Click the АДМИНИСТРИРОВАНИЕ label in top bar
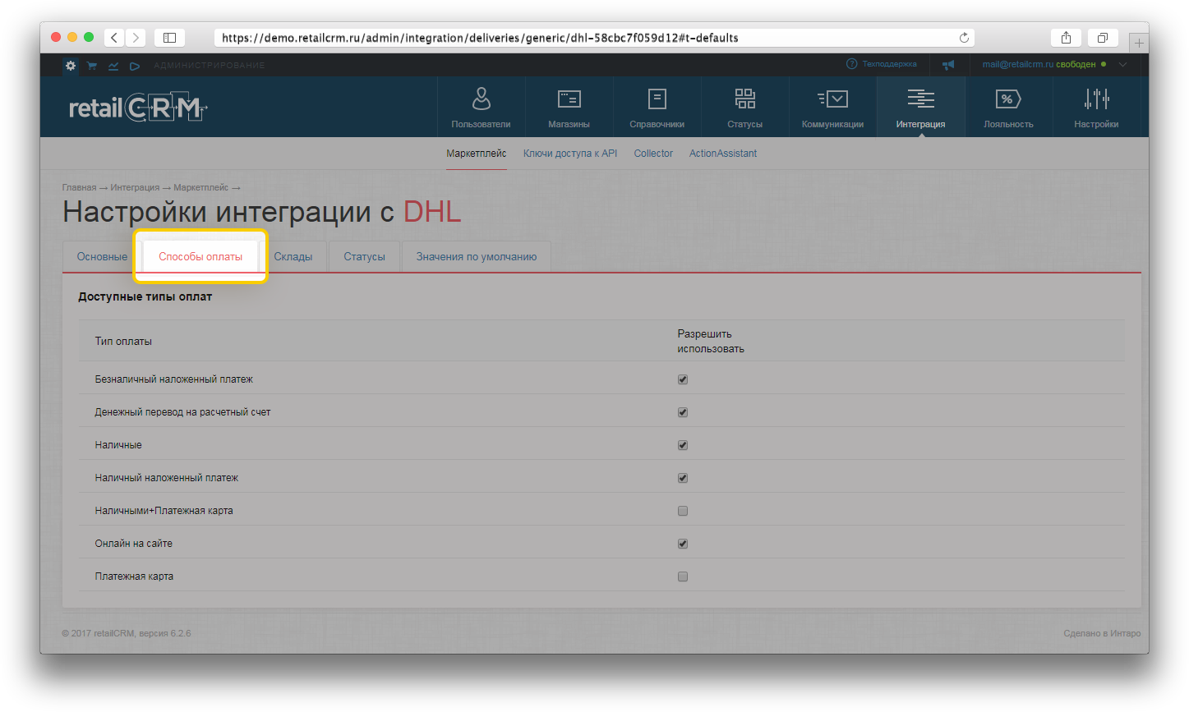Image resolution: width=1189 pixels, height=712 pixels. [x=210, y=66]
